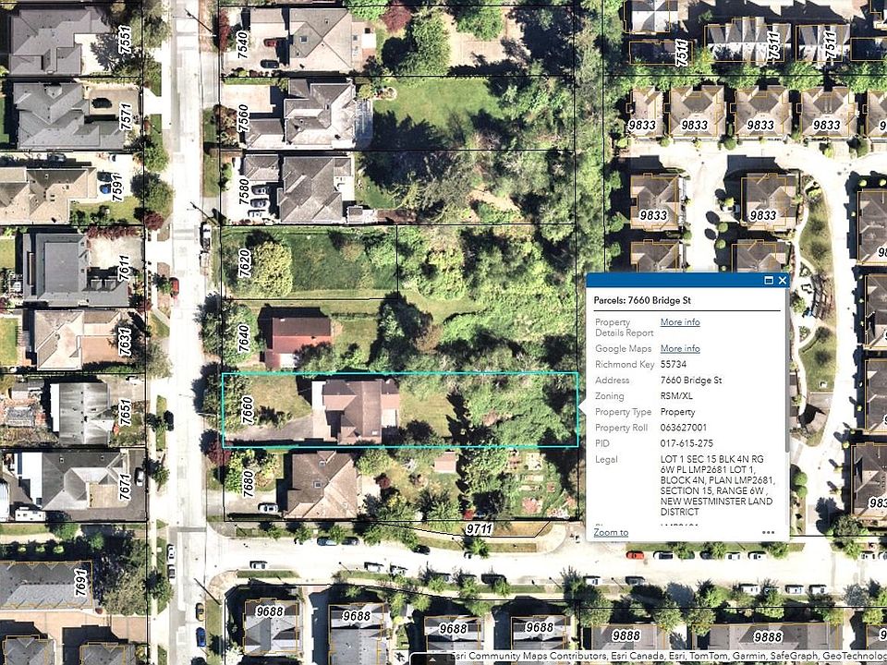
Task: Open the Google Maps More info link
Action: click(680, 348)
